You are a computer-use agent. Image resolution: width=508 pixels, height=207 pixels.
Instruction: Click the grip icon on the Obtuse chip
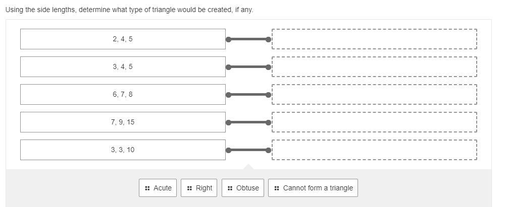pyautogui.click(x=230, y=188)
